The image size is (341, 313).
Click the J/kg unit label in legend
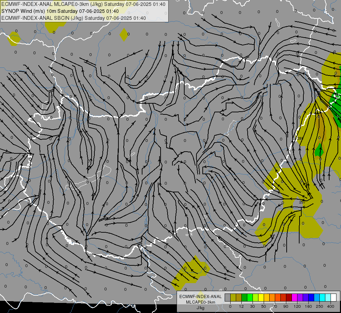coord(200,308)
